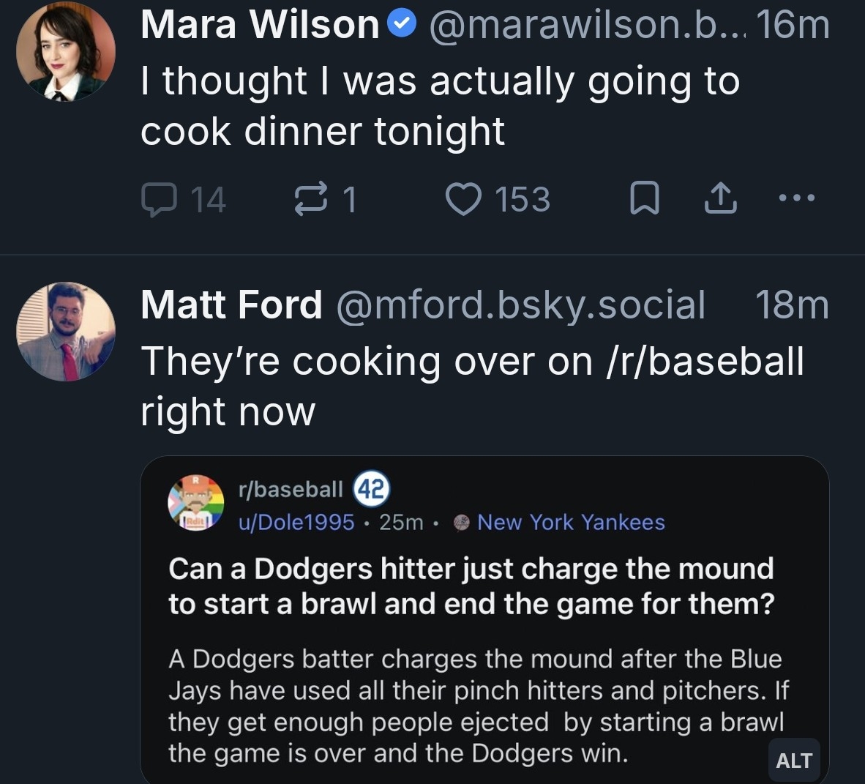Bookmark Mara Wilson's post

(645, 199)
